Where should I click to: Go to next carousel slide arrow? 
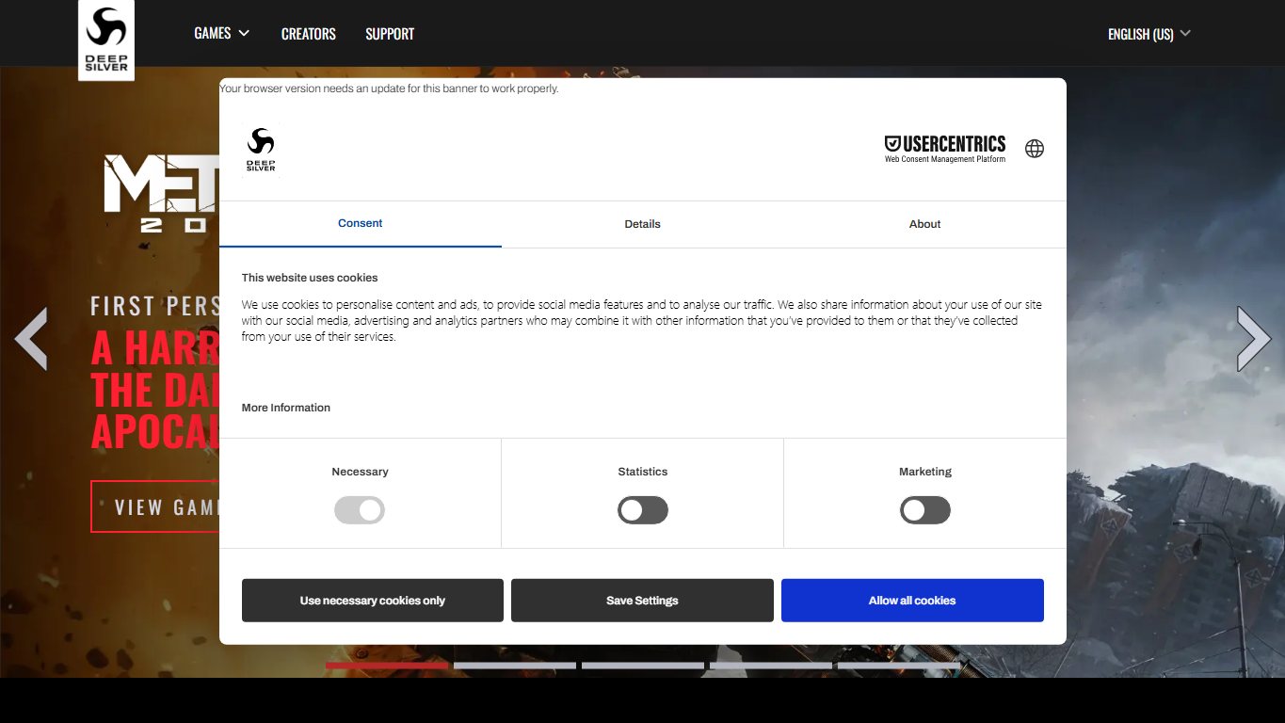pos(1254,339)
